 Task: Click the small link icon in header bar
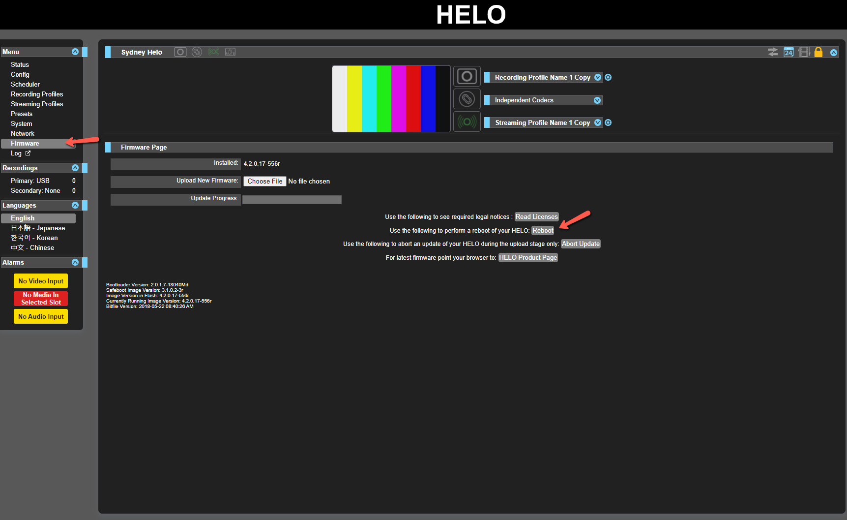coord(197,52)
